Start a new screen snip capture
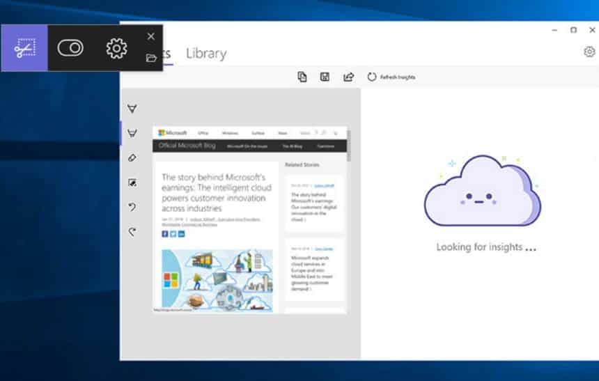Screen dimensions: 599x381 pos(24,48)
